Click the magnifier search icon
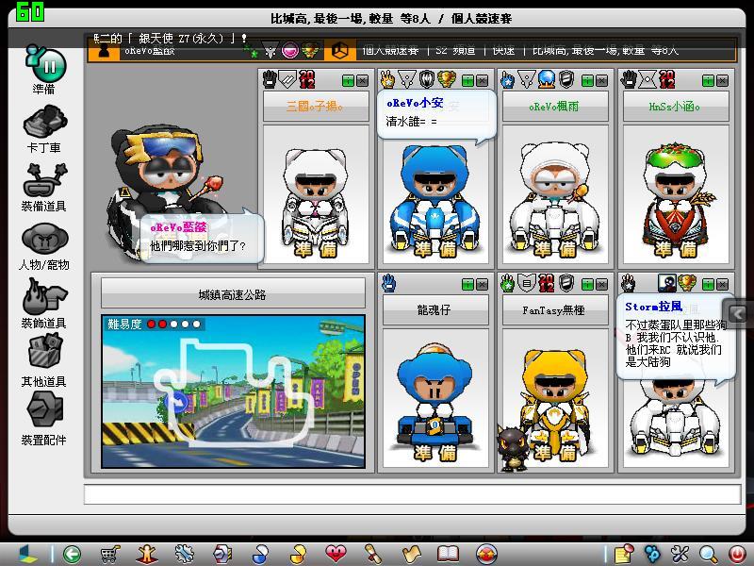 tap(709, 555)
